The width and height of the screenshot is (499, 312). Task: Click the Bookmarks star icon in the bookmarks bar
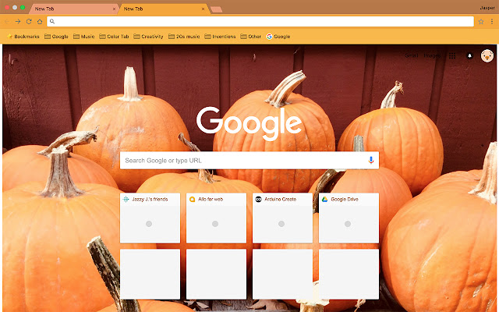(x=9, y=37)
